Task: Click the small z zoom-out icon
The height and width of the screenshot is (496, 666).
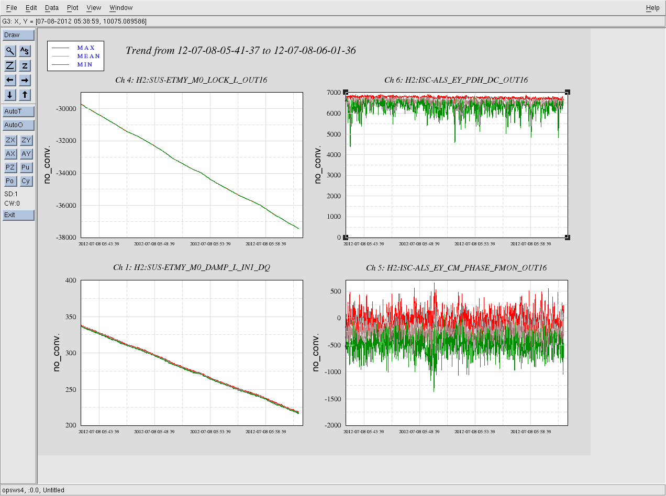Action: pyautogui.click(x=25, y=65)
